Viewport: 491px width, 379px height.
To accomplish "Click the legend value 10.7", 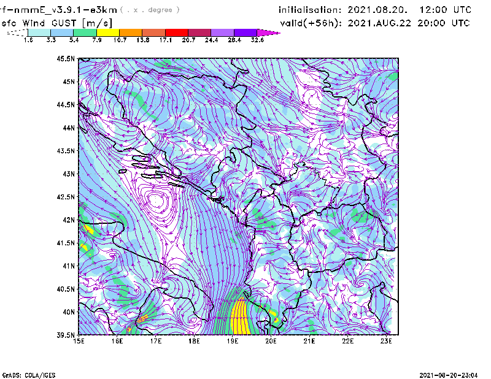I will click(x=120, y=40).
